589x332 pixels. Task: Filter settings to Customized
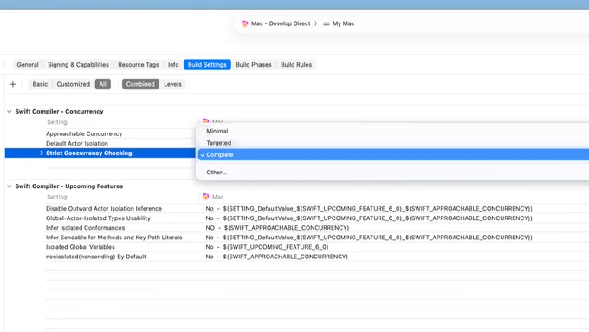[74, 84]
